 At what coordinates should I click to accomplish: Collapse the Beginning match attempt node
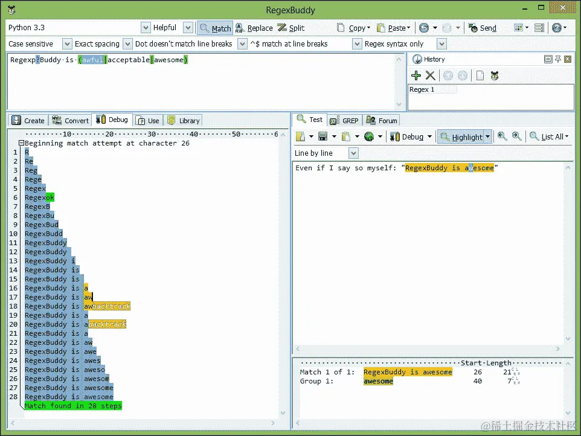21,143
